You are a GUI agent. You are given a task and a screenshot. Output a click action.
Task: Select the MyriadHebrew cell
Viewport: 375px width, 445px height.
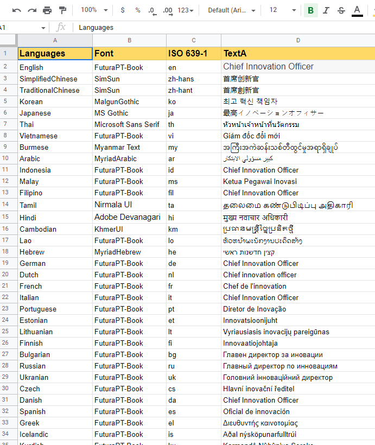[x=130, y=252]
